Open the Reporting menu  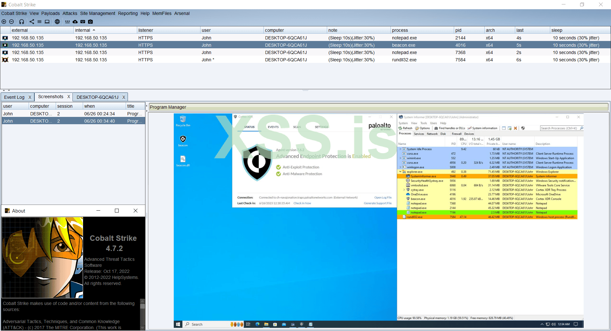pos(128,13)
